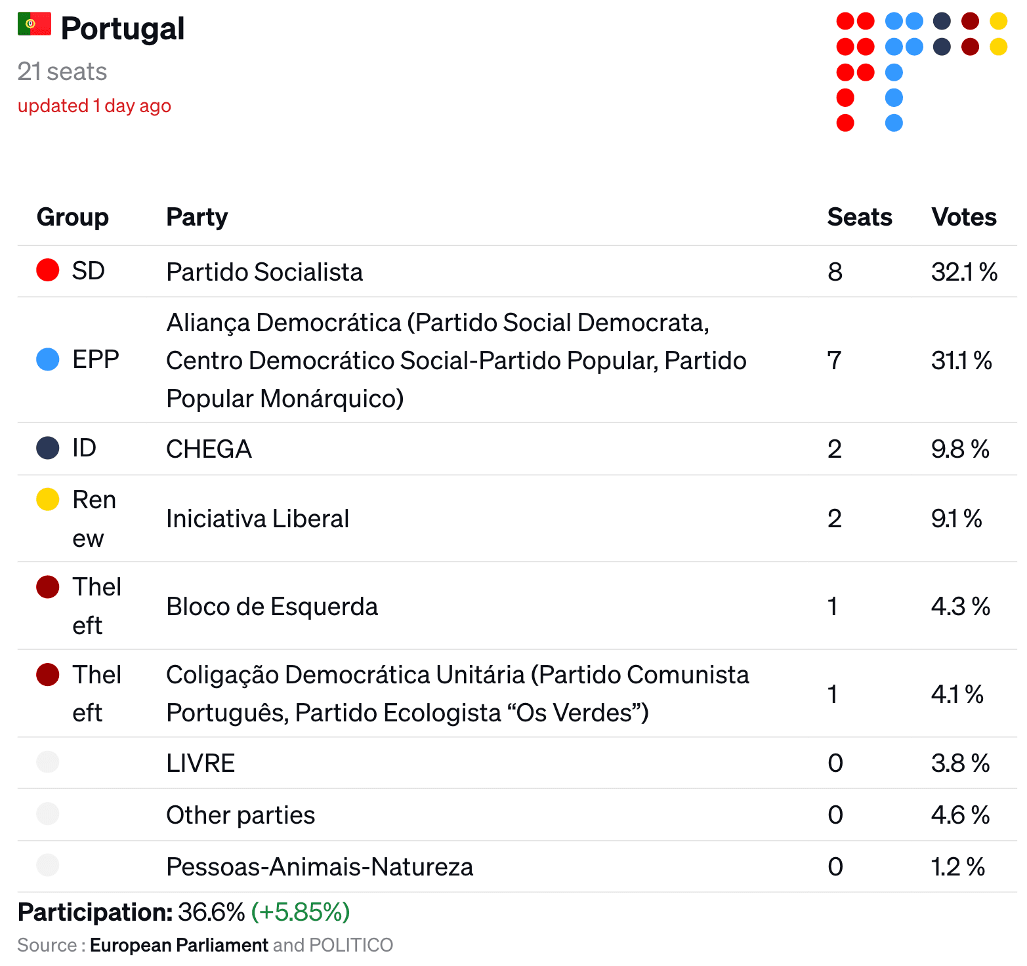Image resolution: width=1027 pixels, height=966 pixels.
Task: Click the Portugal heading
Action: click(x=123, y=29)
